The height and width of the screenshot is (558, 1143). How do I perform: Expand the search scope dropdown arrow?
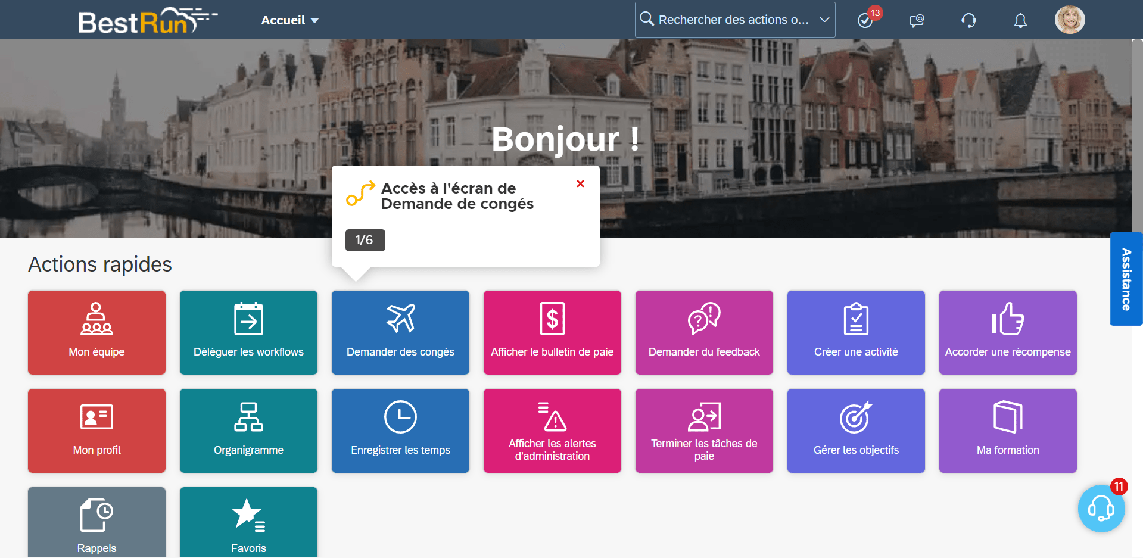(x=824, y=20)
